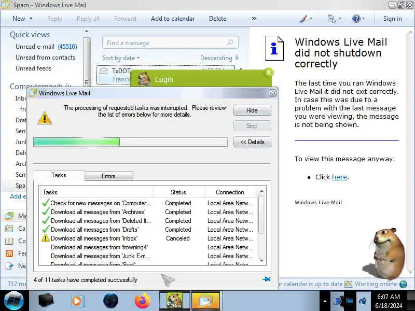Collapse the dialog with << Details
Screen dimensions: 415x311
click(252, 142)
